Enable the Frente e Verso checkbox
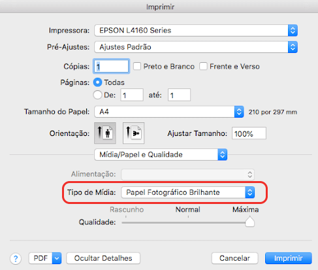The width and height of the screenshot is (318, 270). 203,66
